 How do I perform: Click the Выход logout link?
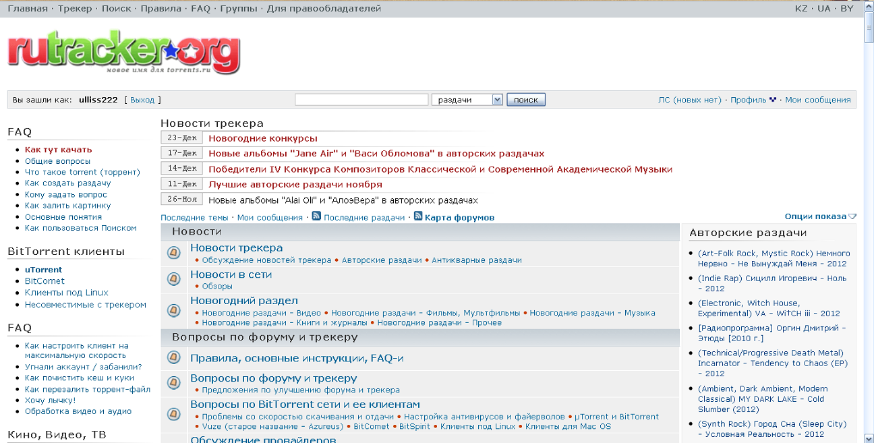tap(142, 100)
